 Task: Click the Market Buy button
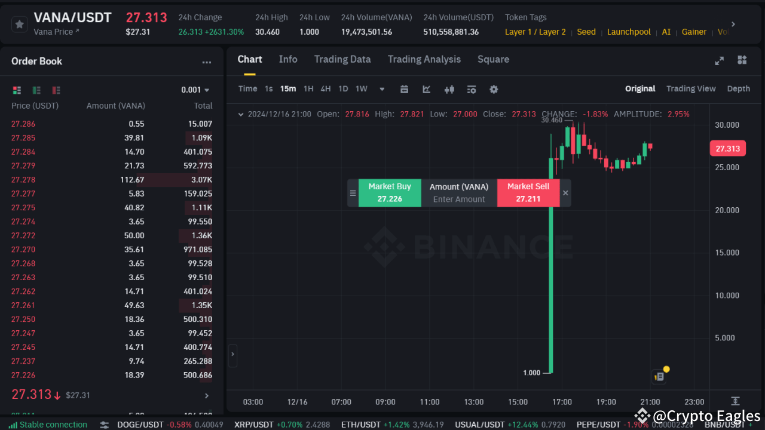[x=390, y=192]
